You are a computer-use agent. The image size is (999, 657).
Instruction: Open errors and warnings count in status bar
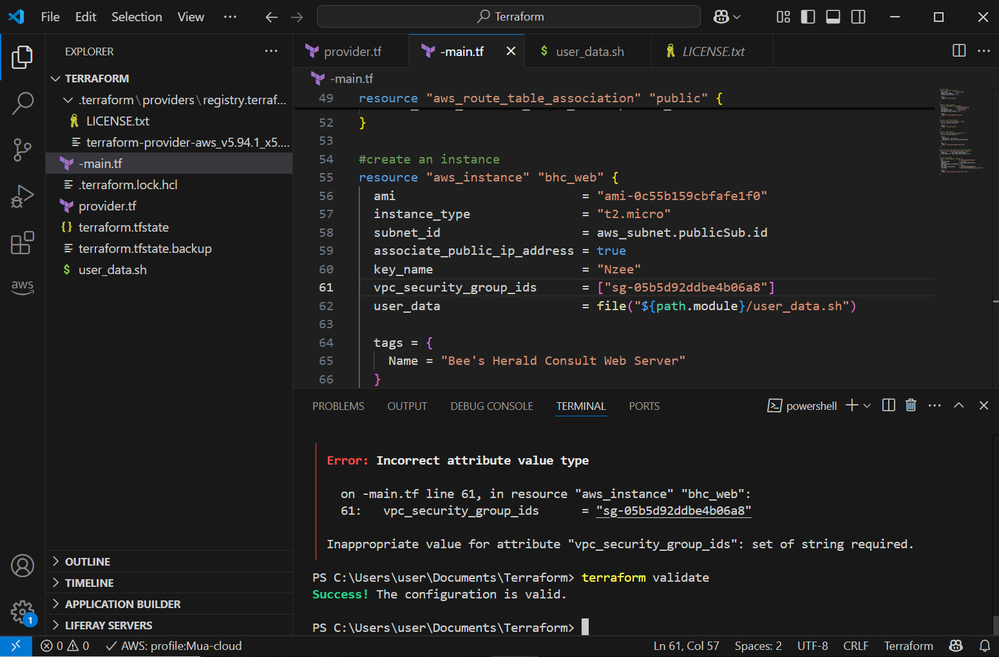coord(64,646)
